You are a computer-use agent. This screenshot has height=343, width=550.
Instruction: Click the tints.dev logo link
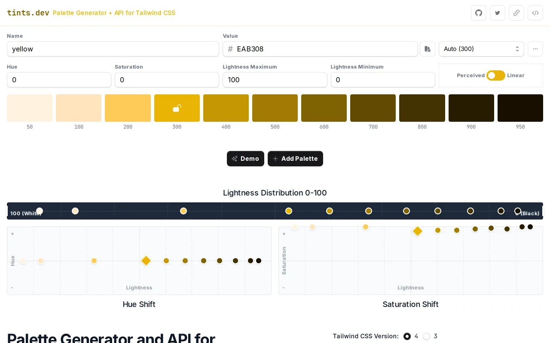tap(28, 13)
